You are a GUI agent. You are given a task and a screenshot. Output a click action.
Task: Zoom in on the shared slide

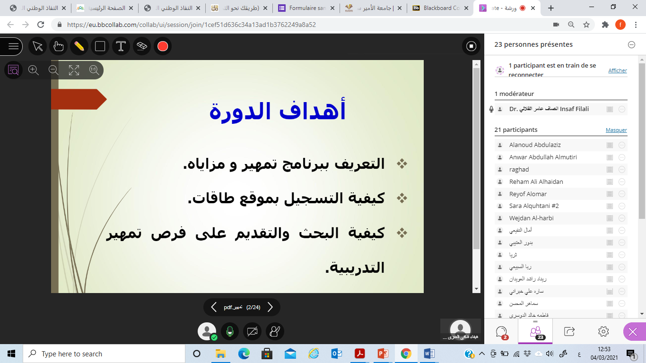tap(34, 70)
